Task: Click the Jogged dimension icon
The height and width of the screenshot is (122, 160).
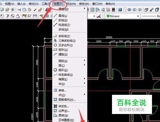Action: tap(7, 16)
